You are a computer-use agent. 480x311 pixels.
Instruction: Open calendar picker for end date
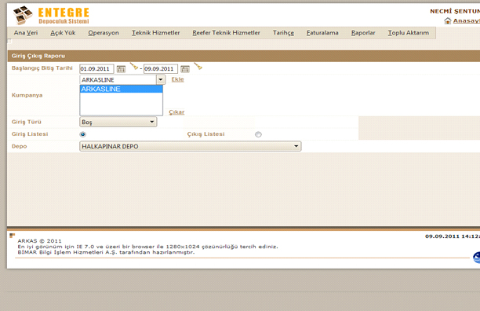point(185,69)
